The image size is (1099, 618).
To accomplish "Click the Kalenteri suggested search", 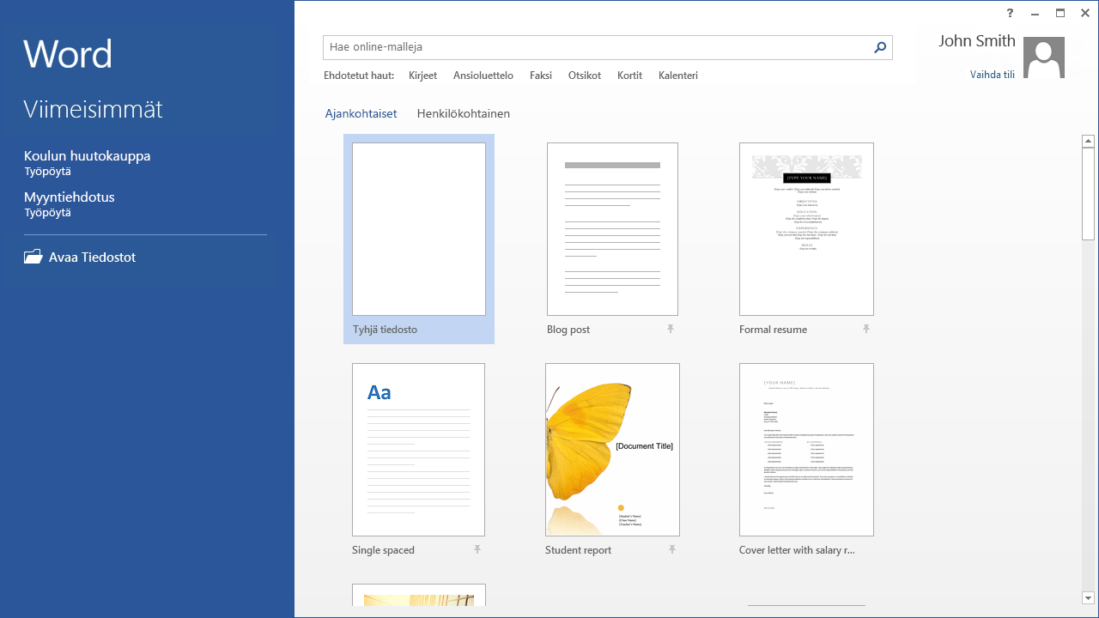I will coord(678,76).
